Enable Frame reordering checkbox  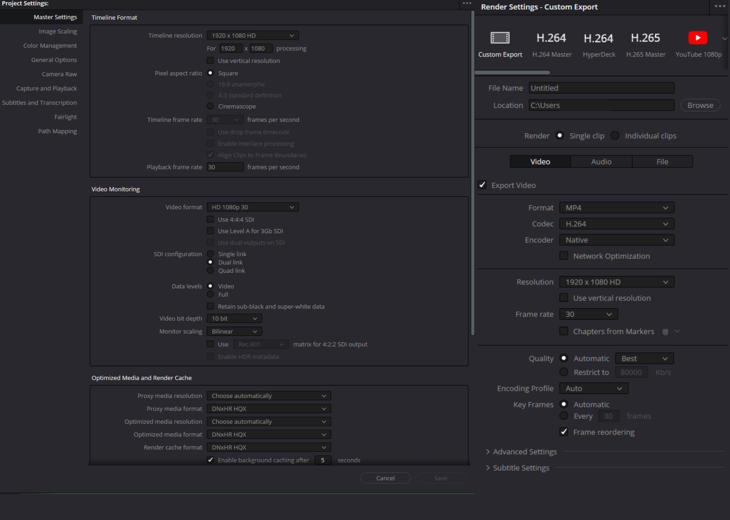point(564,432)
